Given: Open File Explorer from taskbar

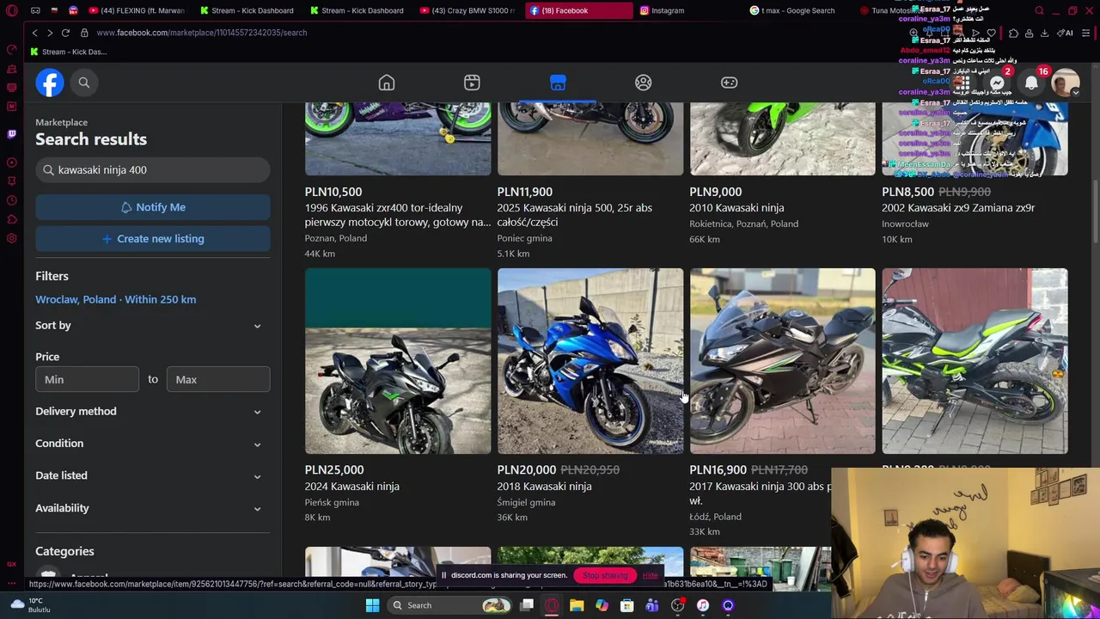Looking at the screenshot, I should click(x=577, y=605).
